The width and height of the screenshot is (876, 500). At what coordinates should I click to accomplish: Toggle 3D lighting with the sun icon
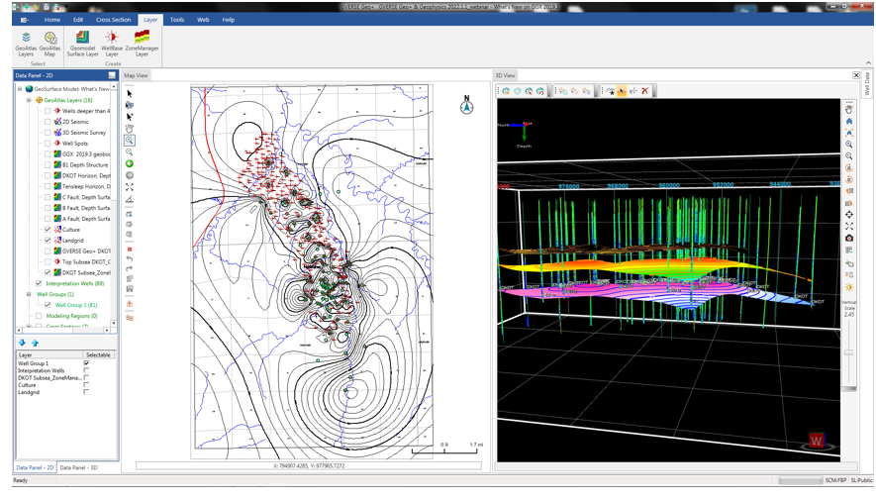point(849,287)
